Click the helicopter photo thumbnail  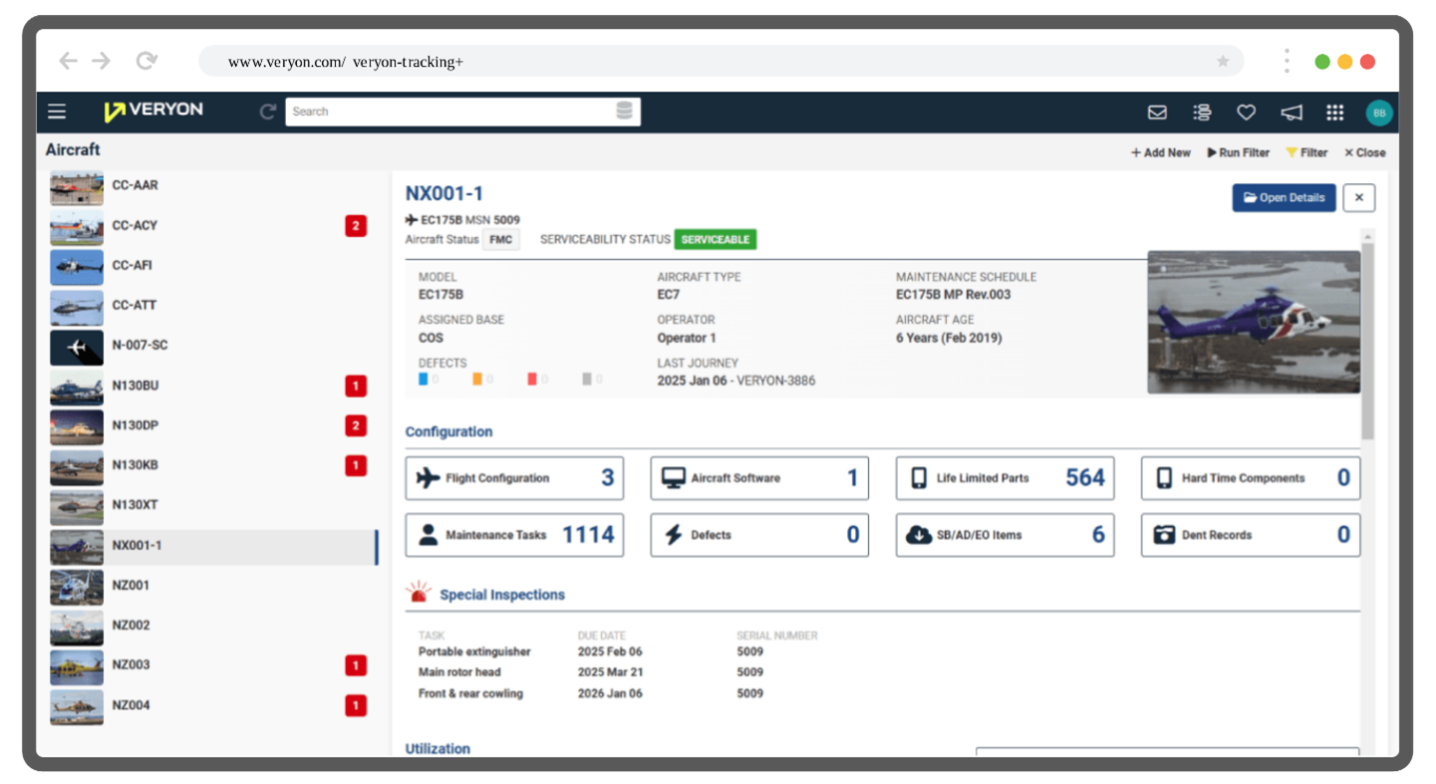(x=1253, y=323)
